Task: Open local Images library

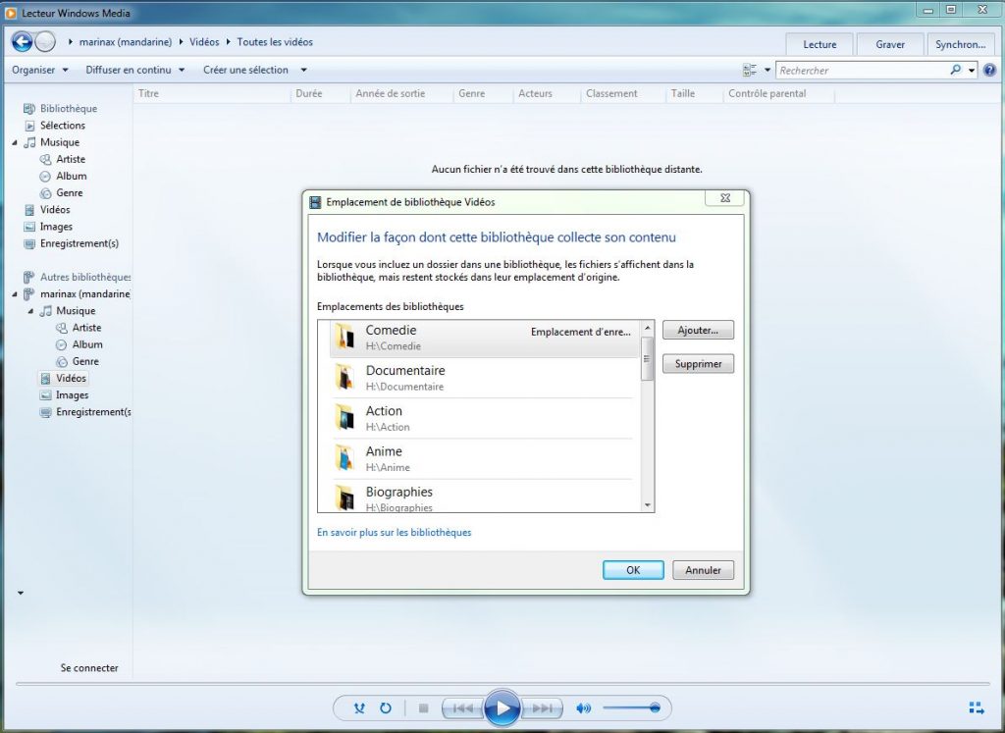Action: (x=56, y=227)
